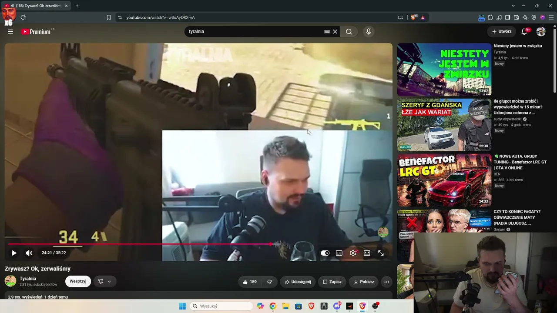This screenshot has height=313, width=557.
Task: Open media control music note icon
Action: pos(499,17)
